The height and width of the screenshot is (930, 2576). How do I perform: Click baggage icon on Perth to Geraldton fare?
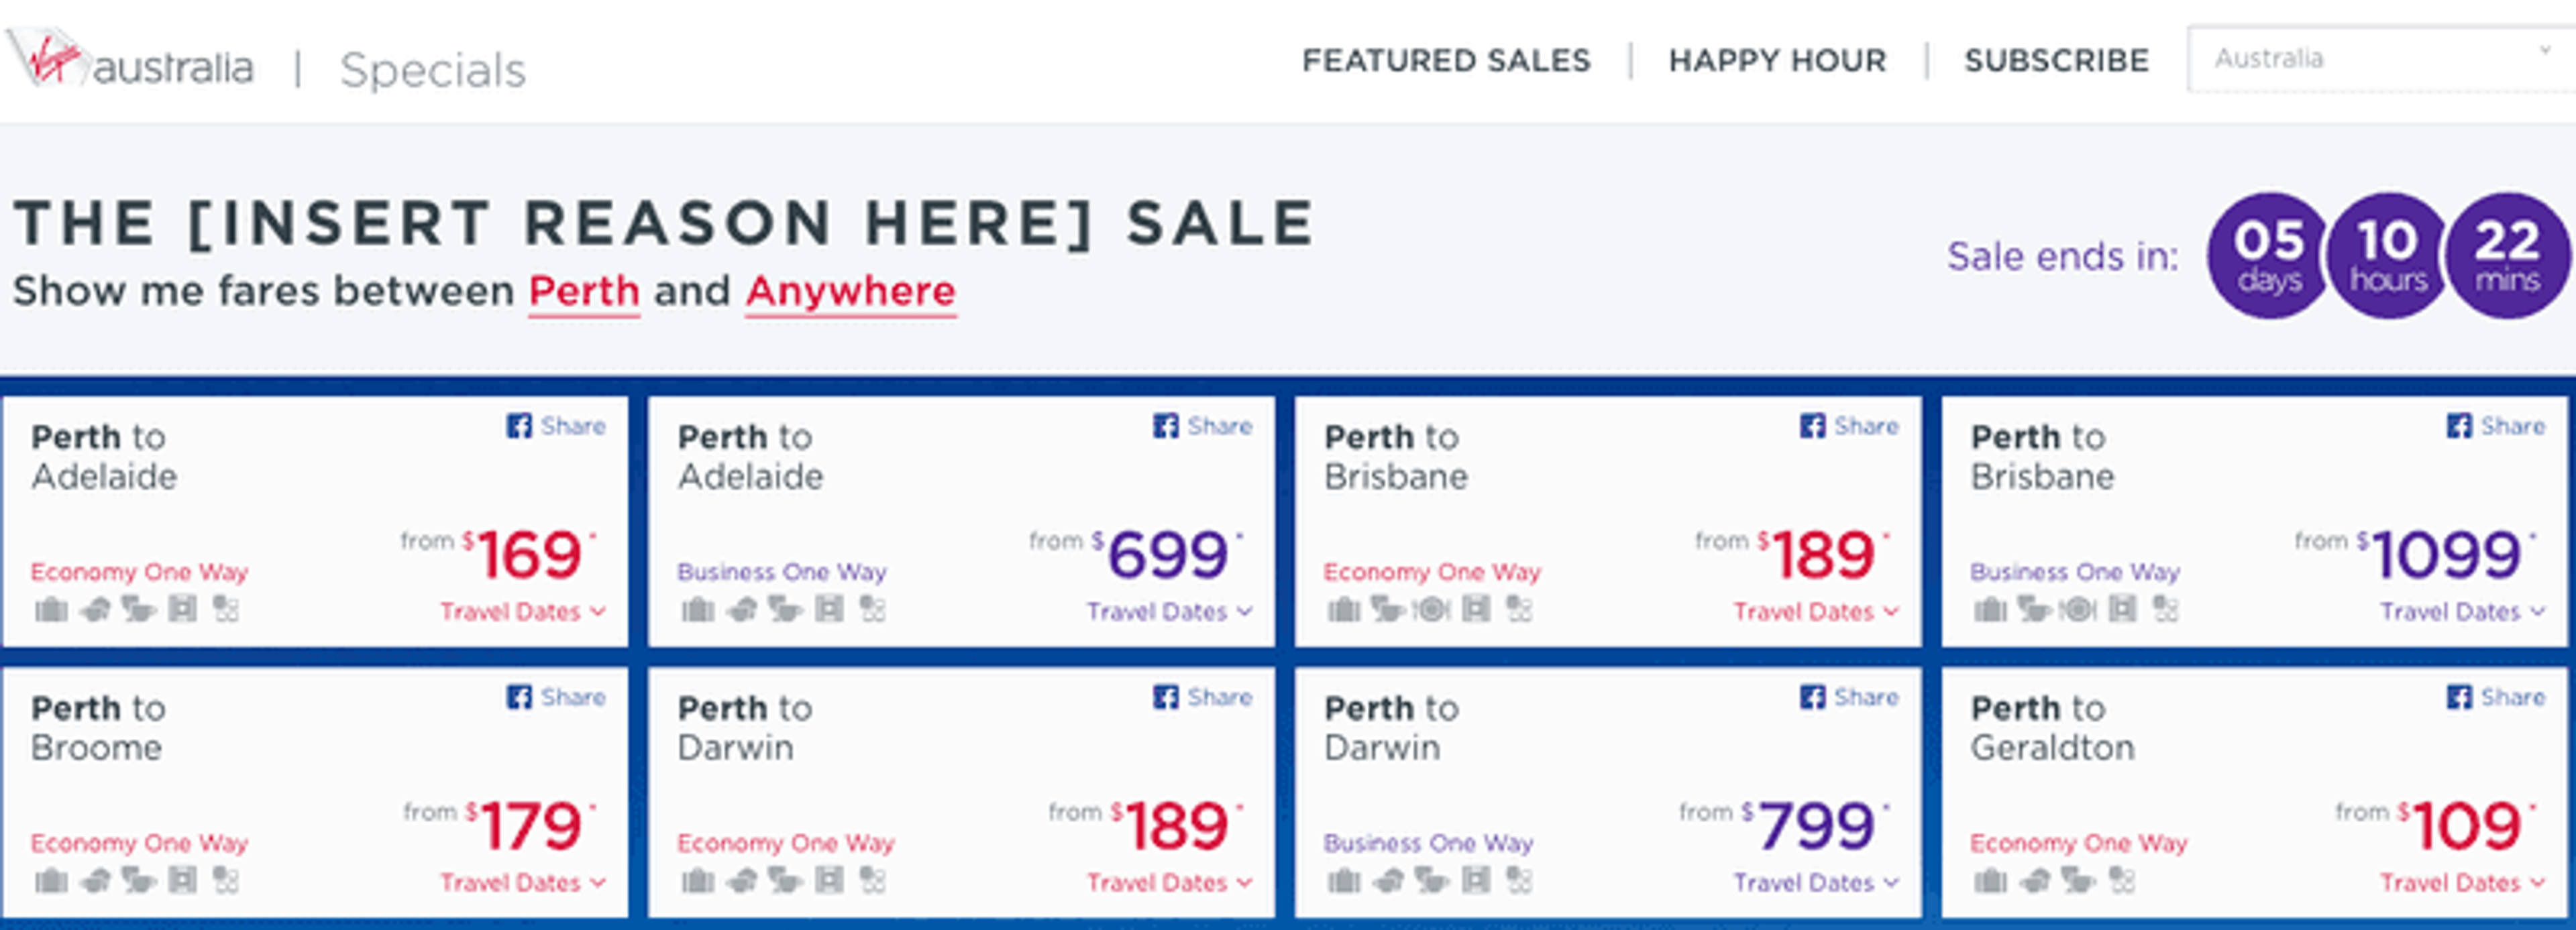point(1990,880)
